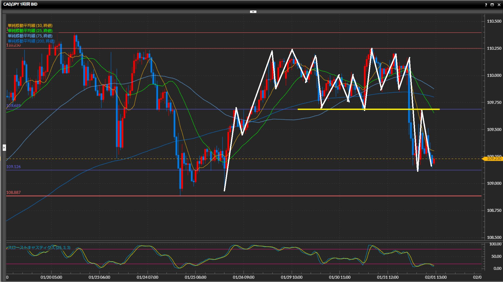Screen dimensions: 503x282
Task: Select the 75-period moving average label
Action: click(x=30, y=36)
